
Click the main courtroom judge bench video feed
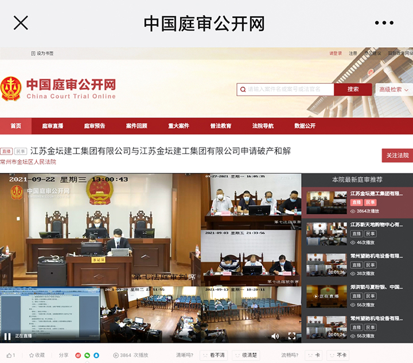(100, 230)
